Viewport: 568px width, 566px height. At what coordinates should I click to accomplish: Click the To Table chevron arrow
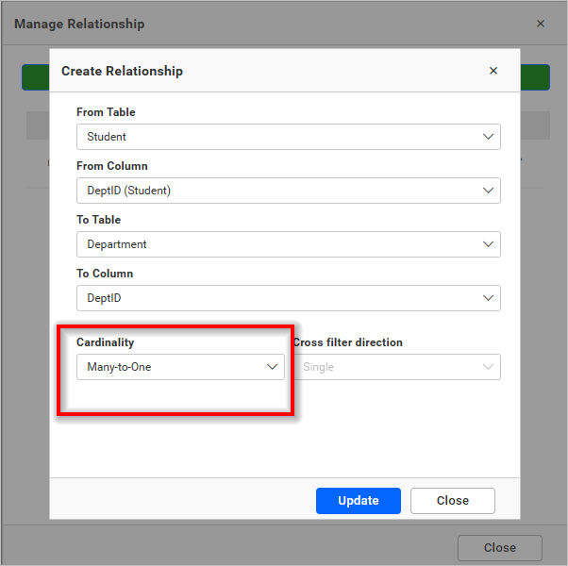tap(488, 244)
